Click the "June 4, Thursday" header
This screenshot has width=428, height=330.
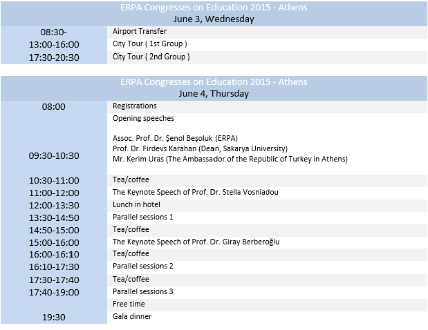(214, 94)
